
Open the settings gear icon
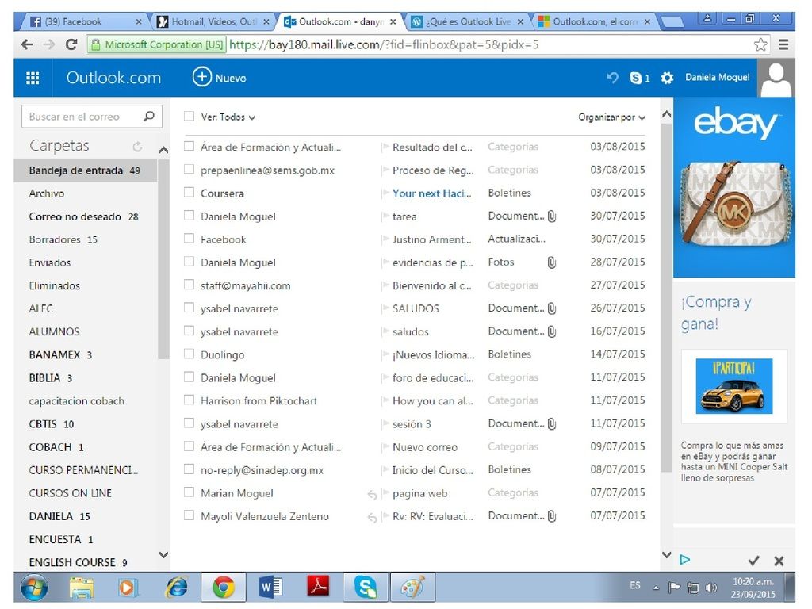(667, 78)
